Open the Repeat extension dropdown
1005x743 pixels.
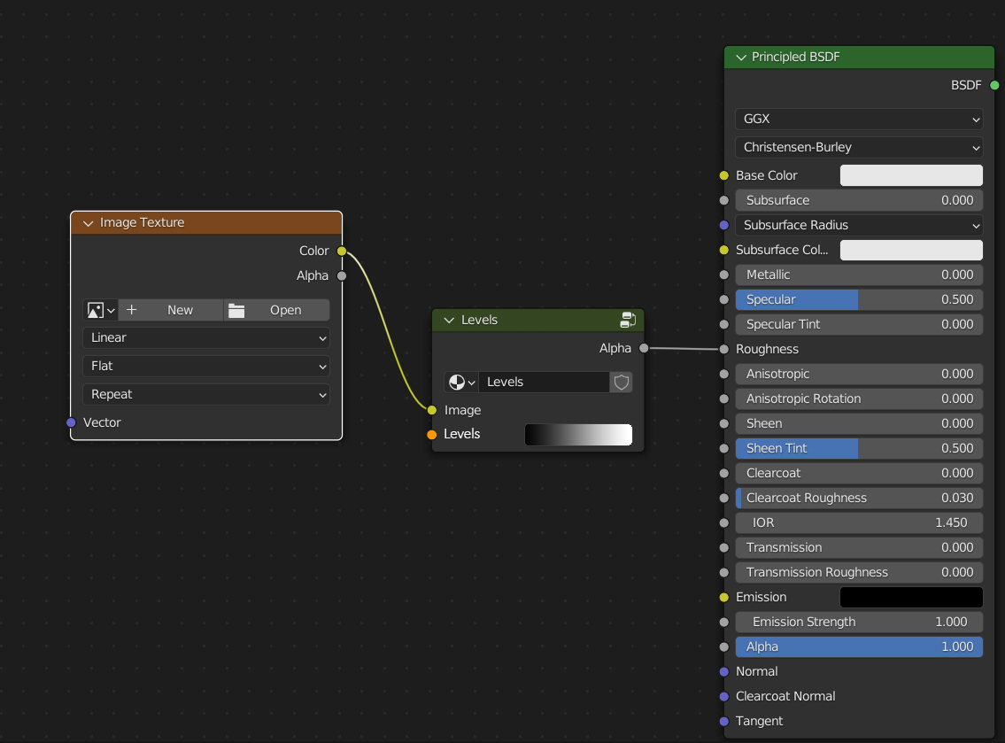tap(206, 394)
